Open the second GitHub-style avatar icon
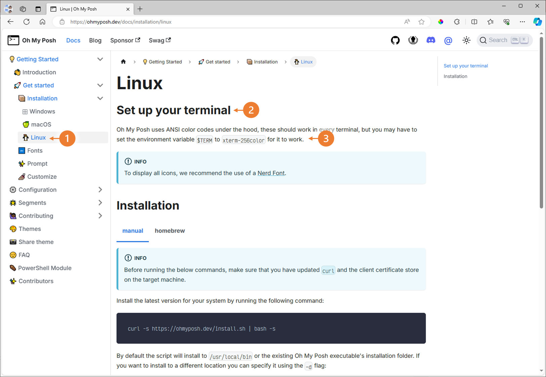The height and width of the screenshot is (377, 546). (x=413, y=40)
